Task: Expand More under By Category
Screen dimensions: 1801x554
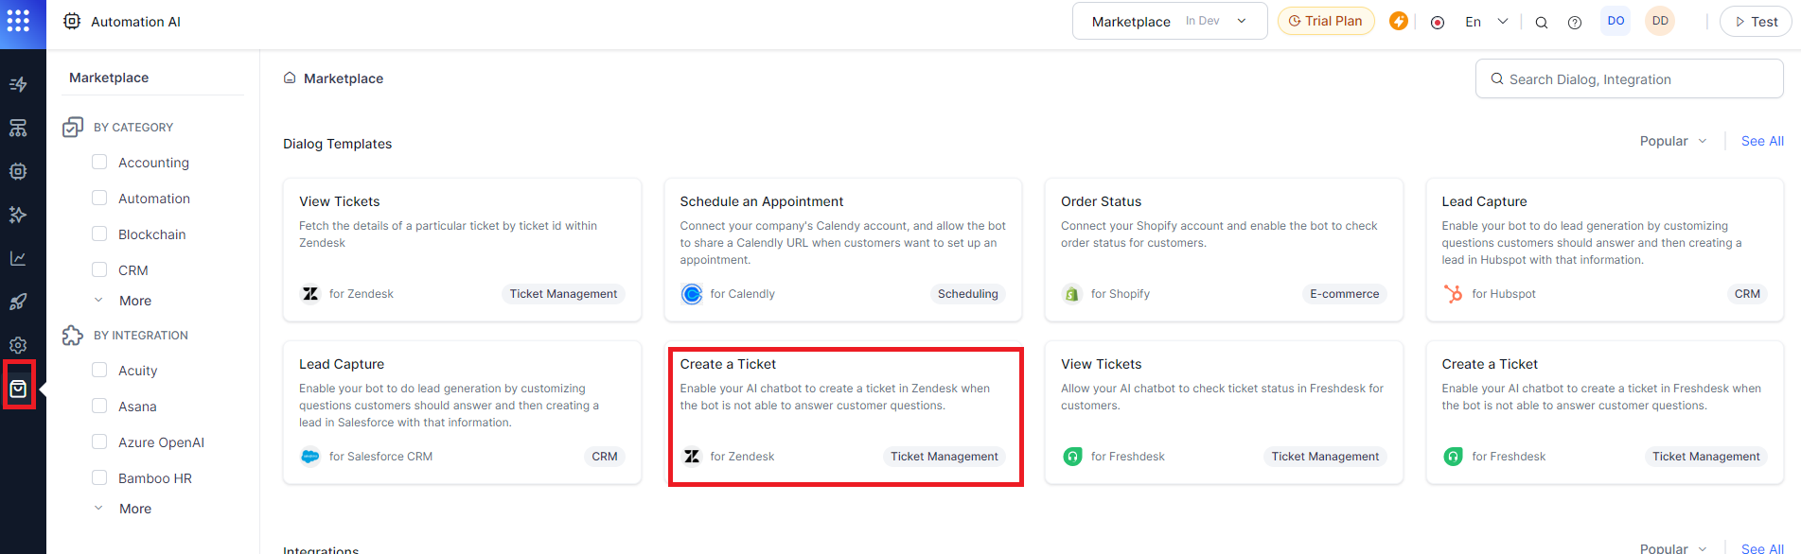Action: point(134,301)
